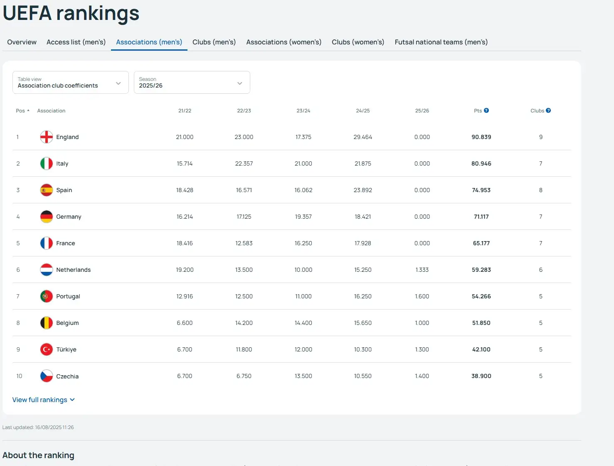Click the Italy flag icon
Screen dimensions: 614x466
pyautogui.click(x=46, y=163)
